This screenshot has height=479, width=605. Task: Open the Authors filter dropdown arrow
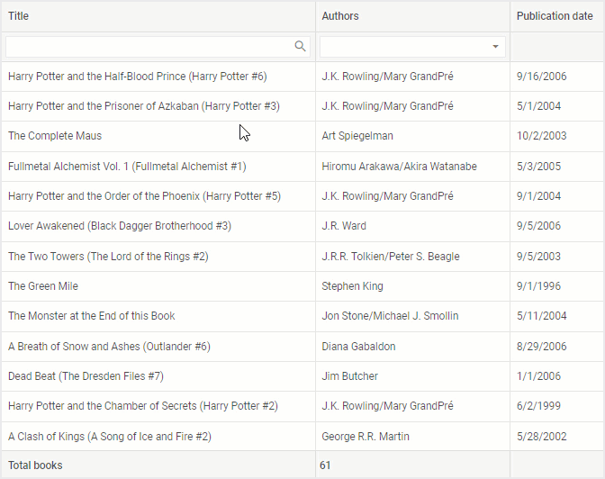coord(495,47)
